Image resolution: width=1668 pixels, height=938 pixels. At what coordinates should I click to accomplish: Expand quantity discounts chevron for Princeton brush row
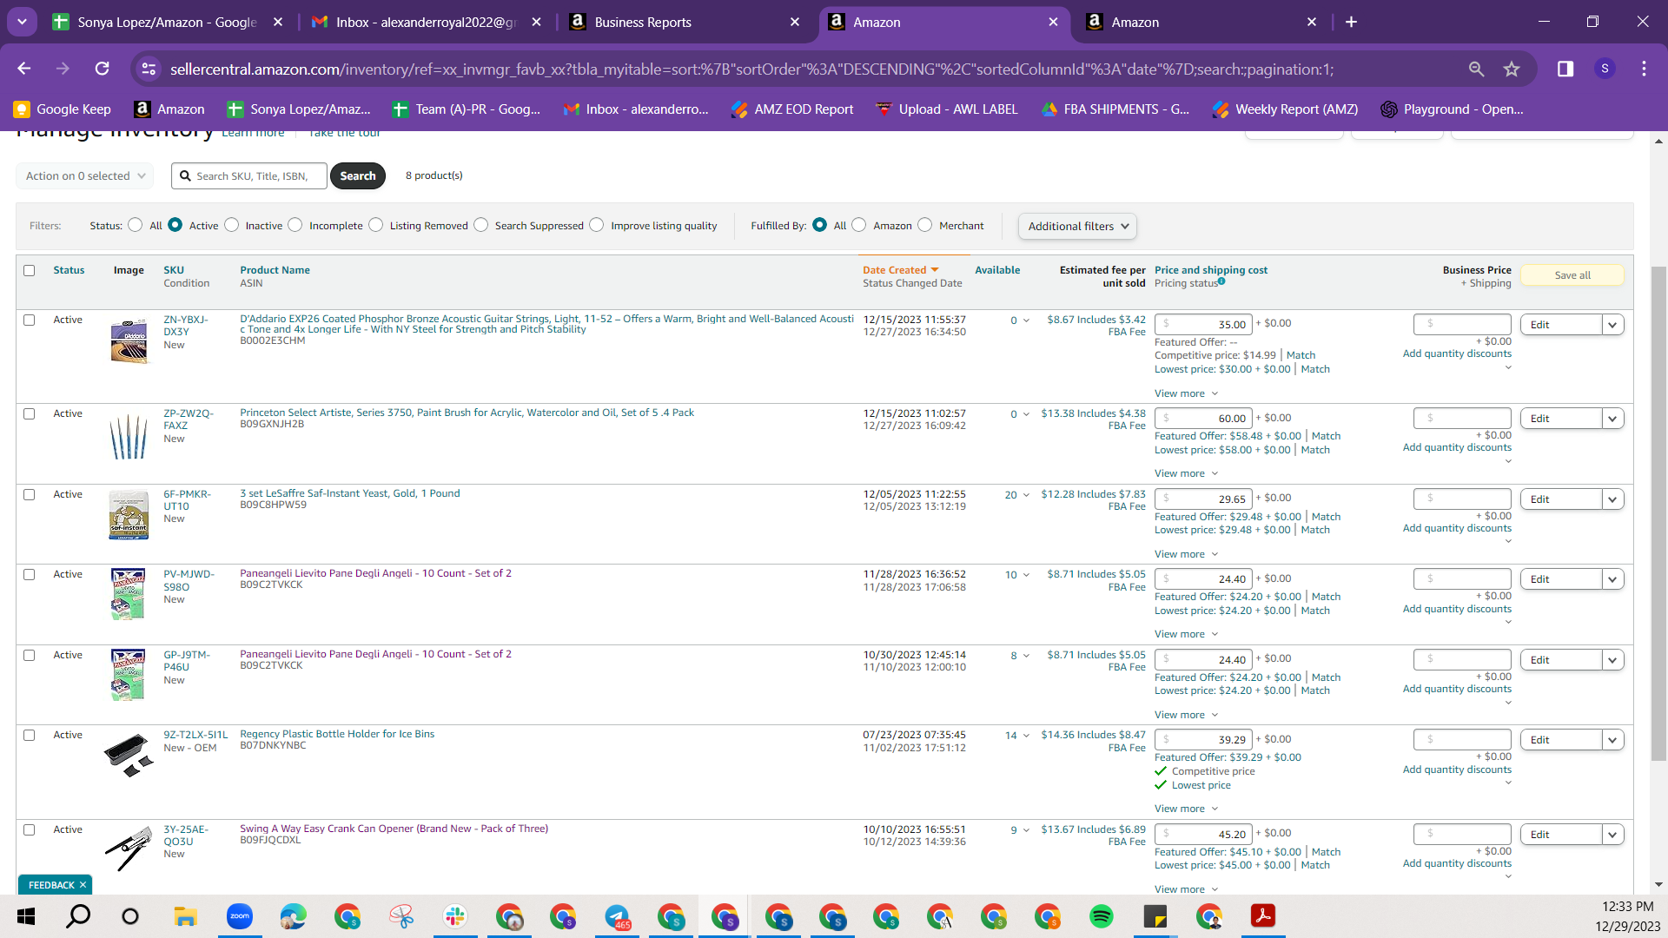coord(1508,461)
